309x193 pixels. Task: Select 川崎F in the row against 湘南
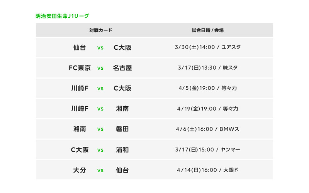[80, 109]
